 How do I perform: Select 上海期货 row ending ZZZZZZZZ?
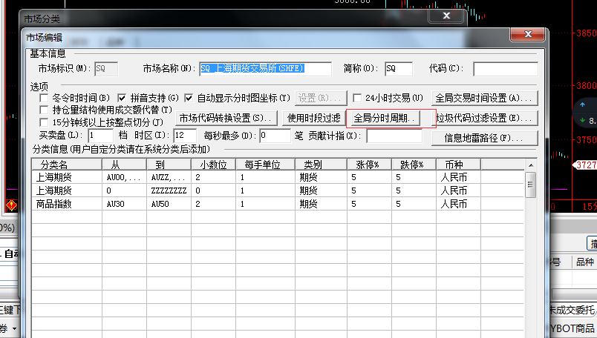(x=278, y=190)
